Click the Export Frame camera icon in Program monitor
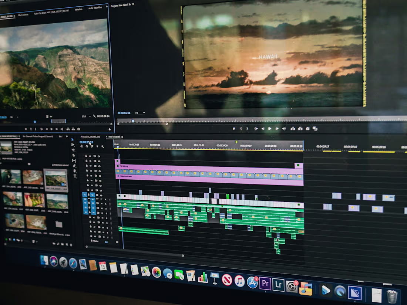Screen dimensions: 407x305 coord(307,129)
